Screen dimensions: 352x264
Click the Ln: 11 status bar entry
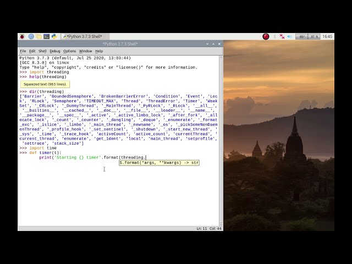pyautogui.click(x=202, y=229)
